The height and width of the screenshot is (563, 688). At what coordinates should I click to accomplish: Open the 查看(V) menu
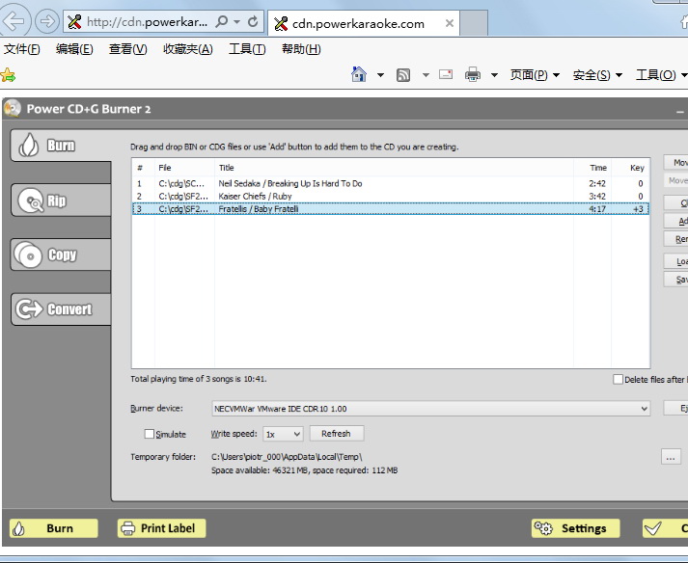127,48
